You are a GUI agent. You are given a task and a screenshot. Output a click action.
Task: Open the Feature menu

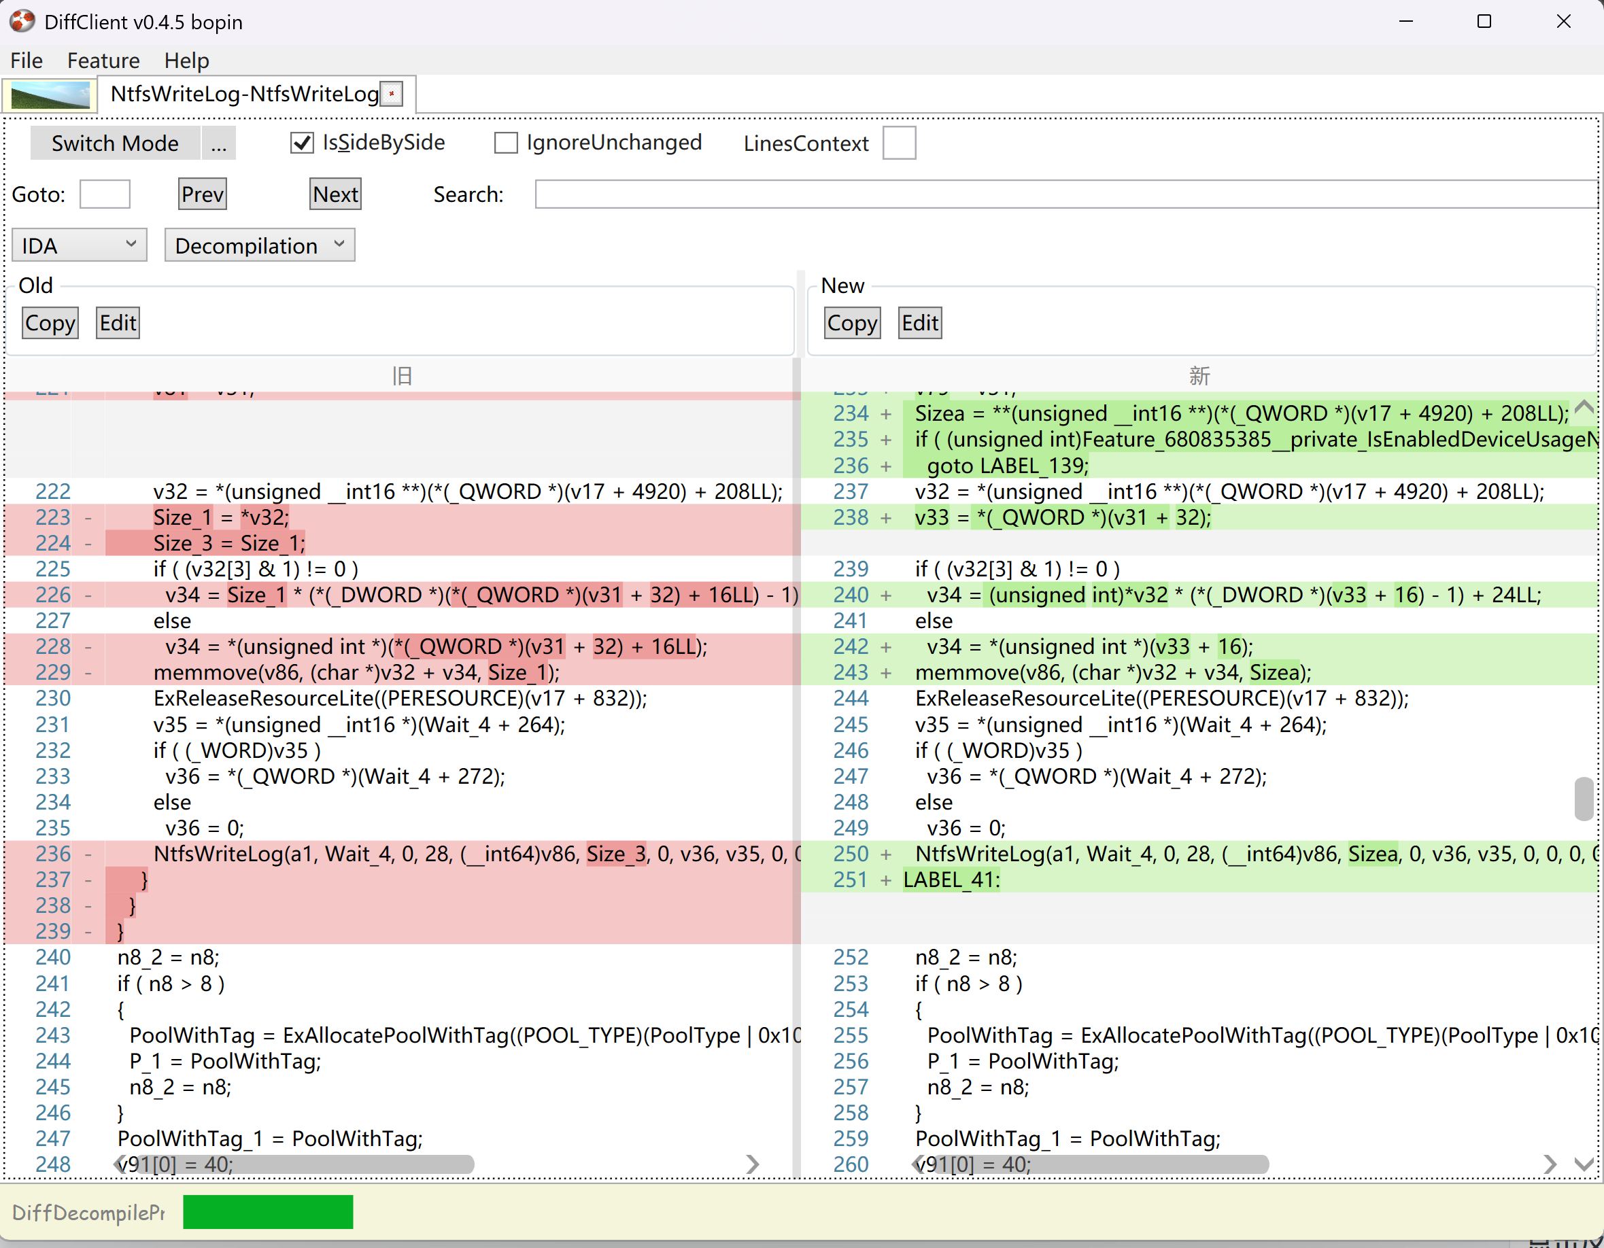(103, 60)
